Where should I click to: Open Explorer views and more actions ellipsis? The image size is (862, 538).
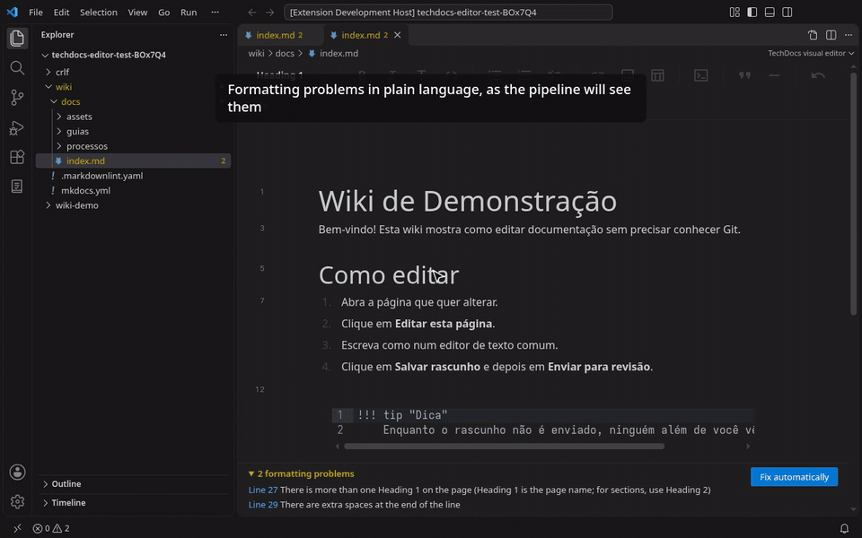[224, 35]
